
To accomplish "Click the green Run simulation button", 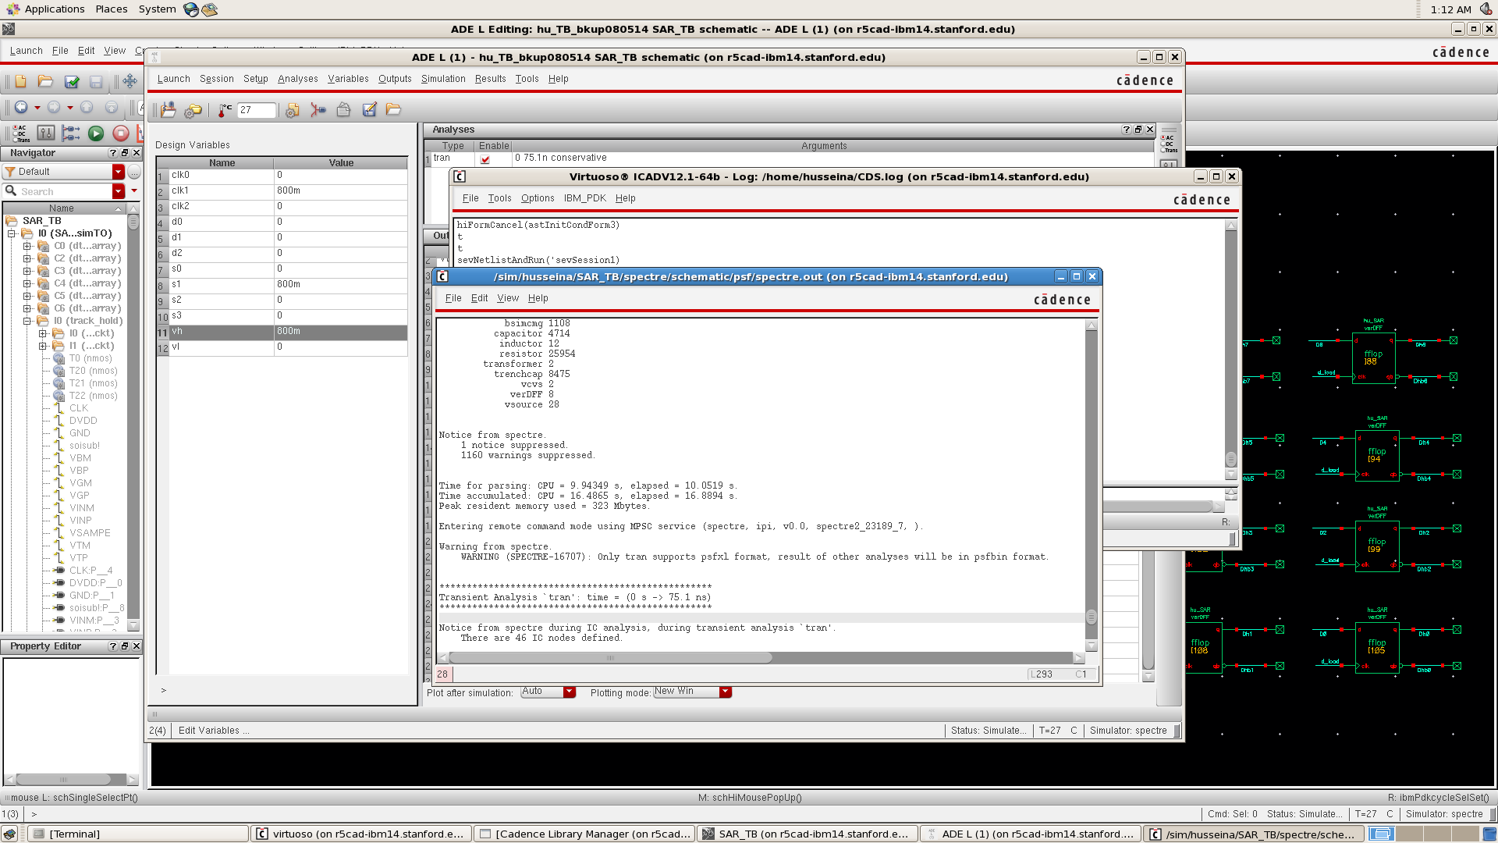I will point(96,133).
